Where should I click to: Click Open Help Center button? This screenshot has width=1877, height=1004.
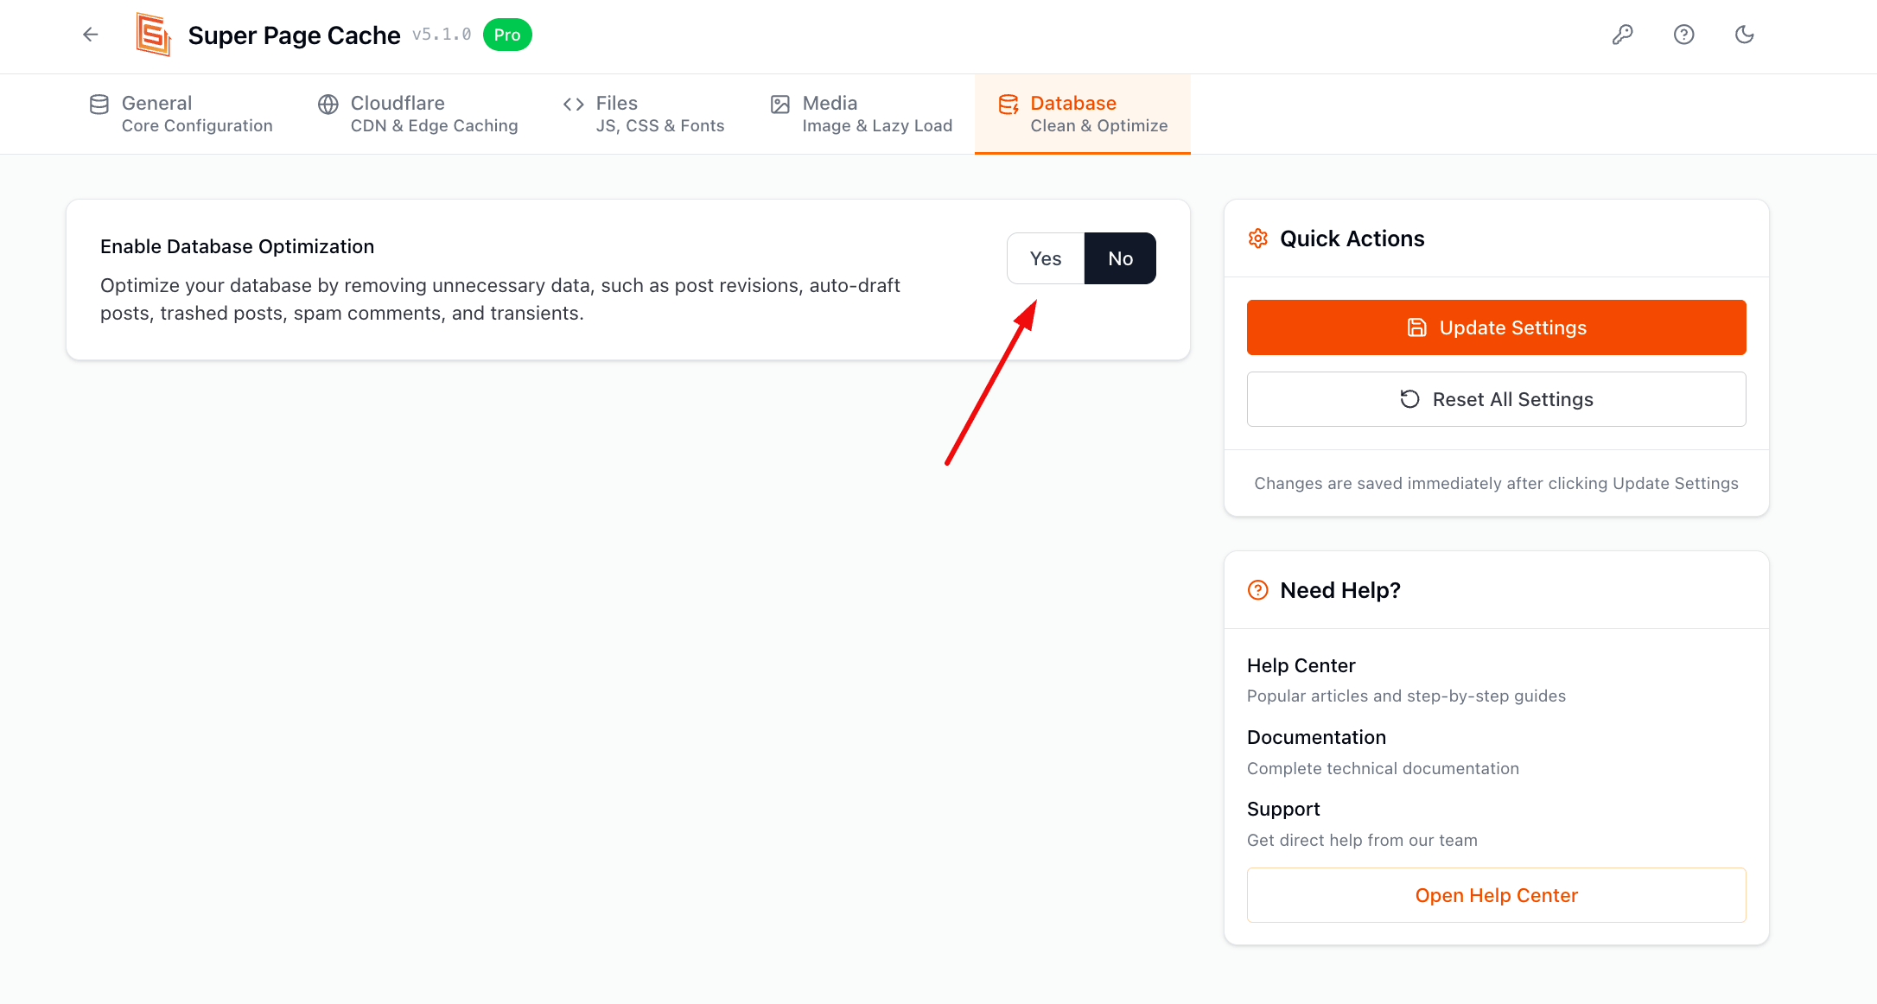click(1496, 895)
